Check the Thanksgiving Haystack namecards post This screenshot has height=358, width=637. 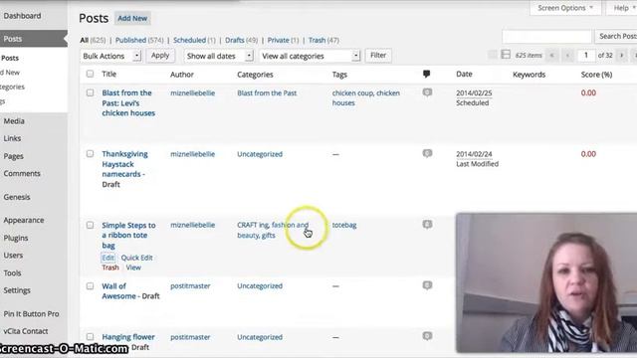click(x=90, y=154)
